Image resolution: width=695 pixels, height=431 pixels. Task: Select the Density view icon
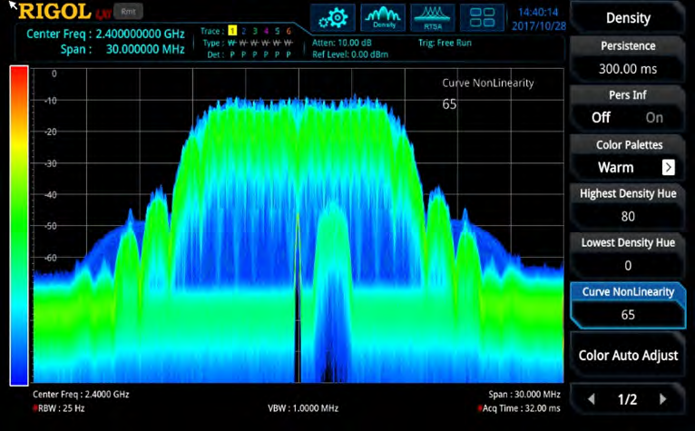(383, 18)
